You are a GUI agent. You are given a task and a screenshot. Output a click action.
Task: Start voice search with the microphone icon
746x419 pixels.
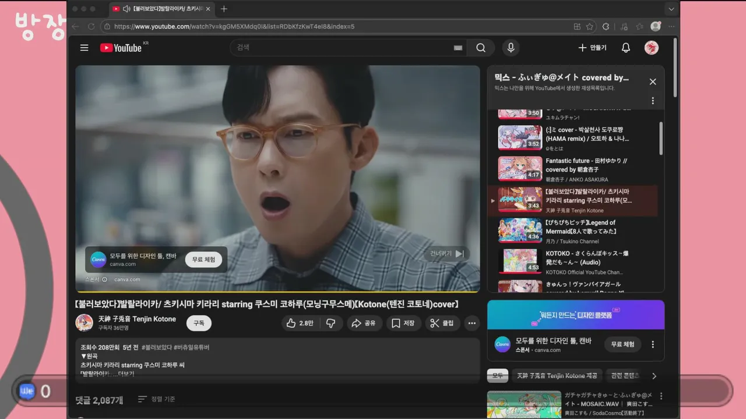pyautogui.click(x=511, y=48)
